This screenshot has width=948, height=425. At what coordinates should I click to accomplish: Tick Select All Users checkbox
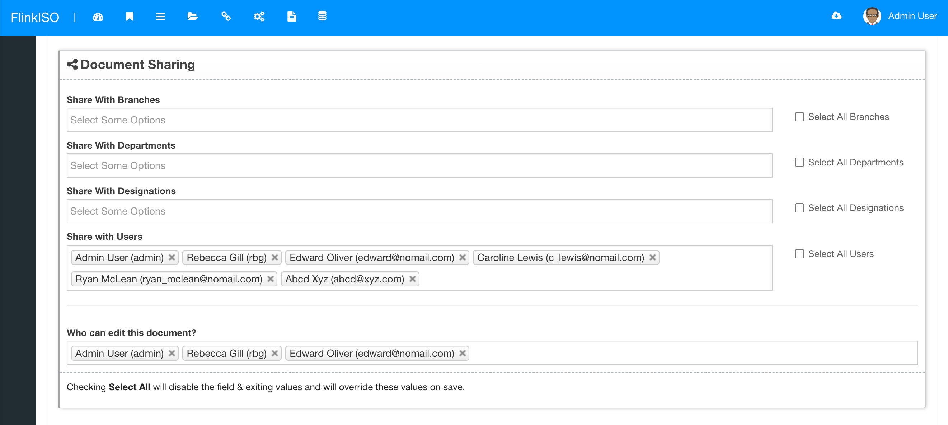799,254
